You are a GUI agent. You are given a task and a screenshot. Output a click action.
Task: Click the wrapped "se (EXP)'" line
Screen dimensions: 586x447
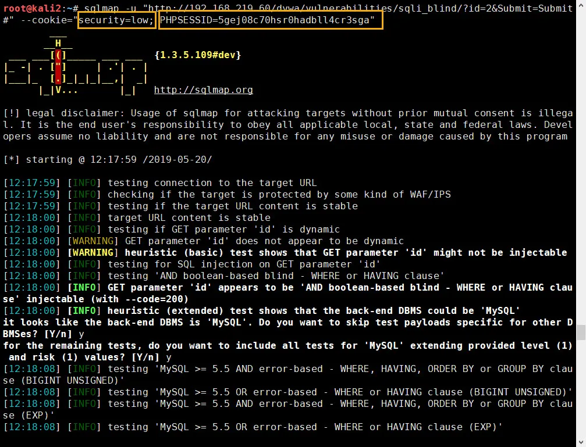tap(29, 415)
